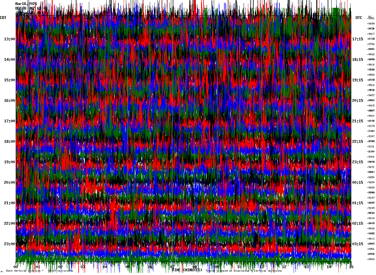This screenshot has width=376, height=275.
Task: Click the Traces clipped footnote text
Action: pyautogui.click(x=244, y=271)
